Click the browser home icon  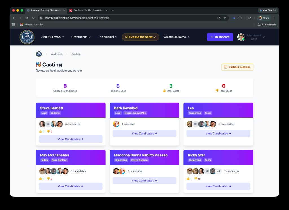click(x=33, y=18)
